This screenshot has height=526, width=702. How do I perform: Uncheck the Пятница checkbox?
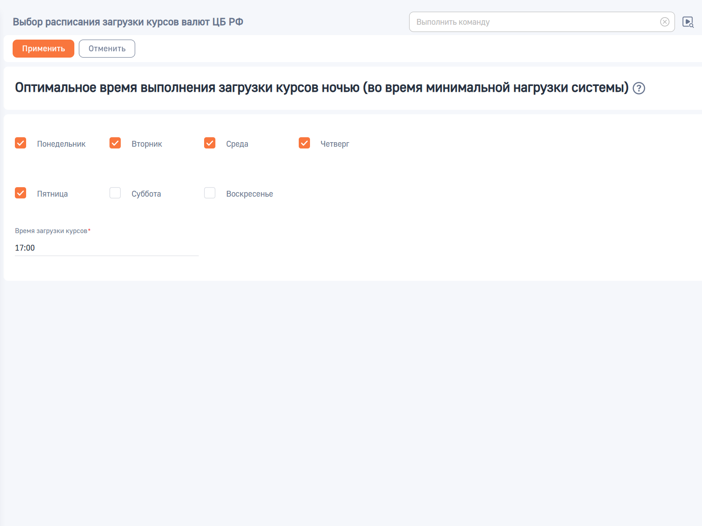click(21, 193)
